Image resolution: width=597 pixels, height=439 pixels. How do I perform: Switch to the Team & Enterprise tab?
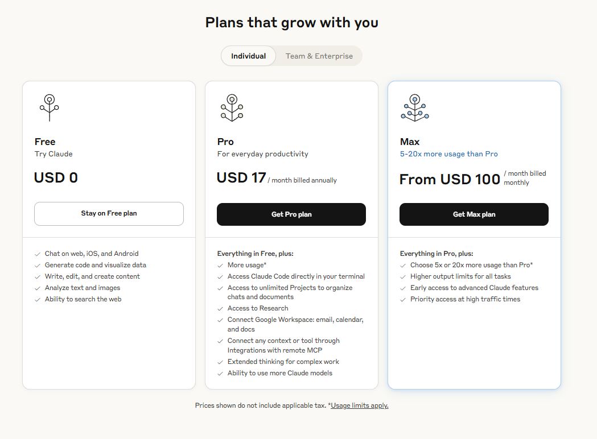click(319, 56)
